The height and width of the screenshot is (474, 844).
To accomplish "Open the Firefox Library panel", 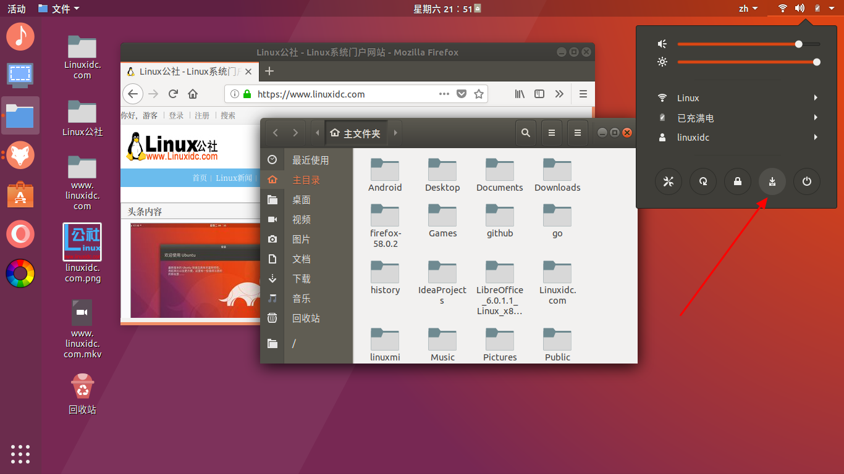I will coord(520,94).
